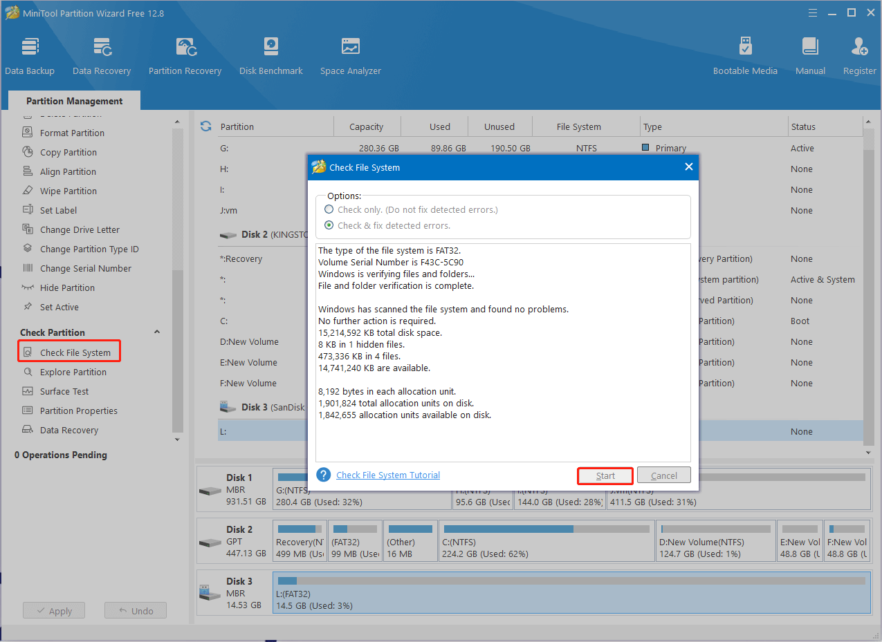Open Disk Benchmark tool

[271, 57]
